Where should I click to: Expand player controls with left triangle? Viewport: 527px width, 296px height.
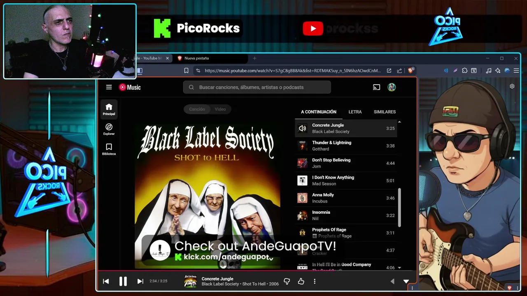392,281
